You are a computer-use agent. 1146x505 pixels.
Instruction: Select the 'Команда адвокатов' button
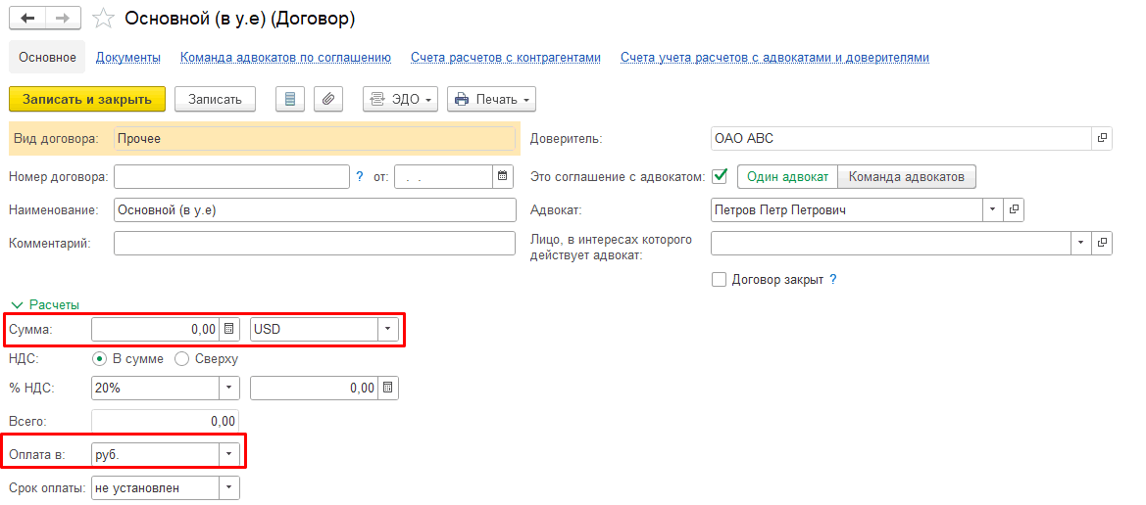(907, 177)
